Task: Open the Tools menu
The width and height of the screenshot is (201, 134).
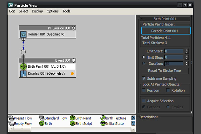Action: click(66, 11)
